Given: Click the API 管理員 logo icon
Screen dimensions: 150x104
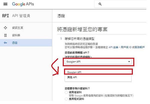Looking at the screenshot, I should (5, 16).
